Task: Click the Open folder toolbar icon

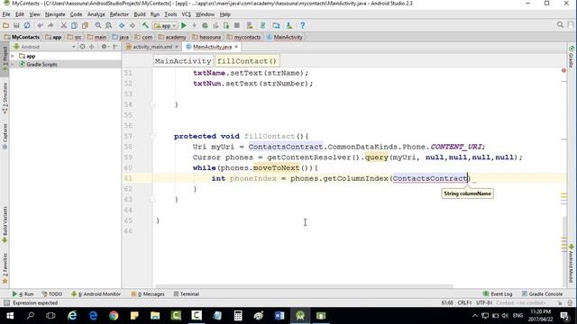Action: (x=6, y=25)
